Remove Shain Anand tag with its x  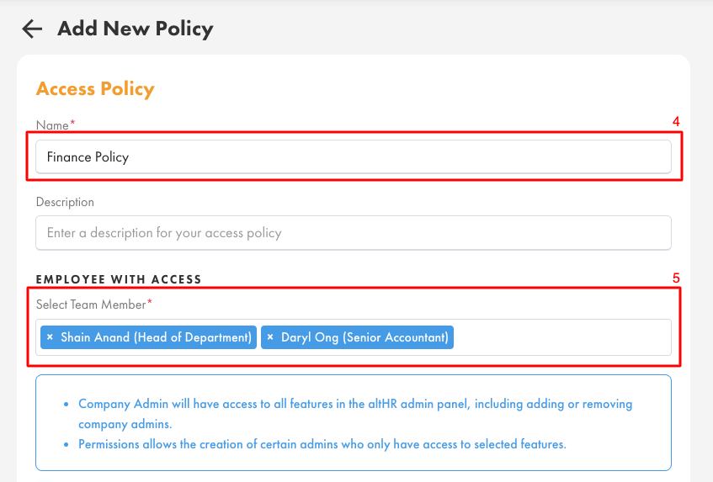(50, 337)
